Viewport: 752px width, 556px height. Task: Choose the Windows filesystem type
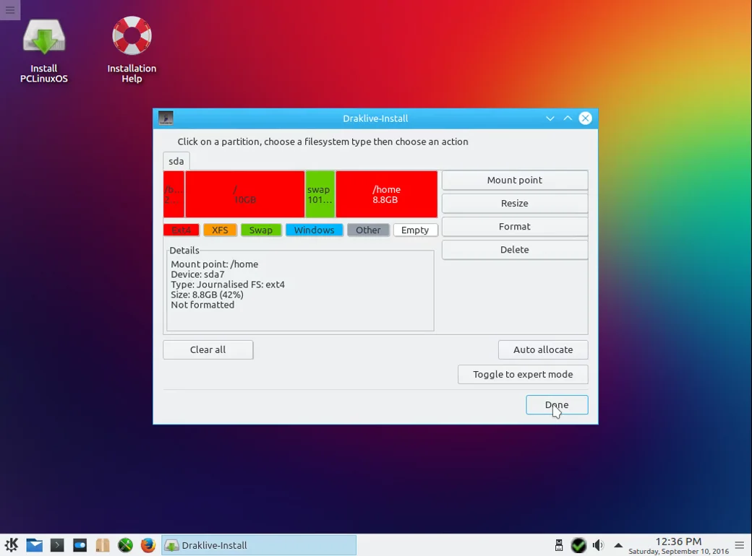click(x=314, y=230)
